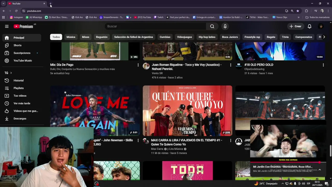Select the Reguetón filter chip
Image resolution: width=332 pixels, height=187 pixels.
point(102,37)
